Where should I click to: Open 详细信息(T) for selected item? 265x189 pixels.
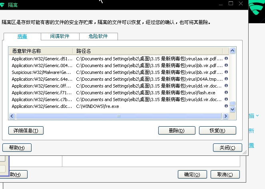click(x=26, y=131)
